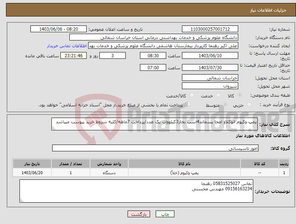Click response deadline date 1403/06/10
This screenshot has width=296, height=224.
point(210,55)
